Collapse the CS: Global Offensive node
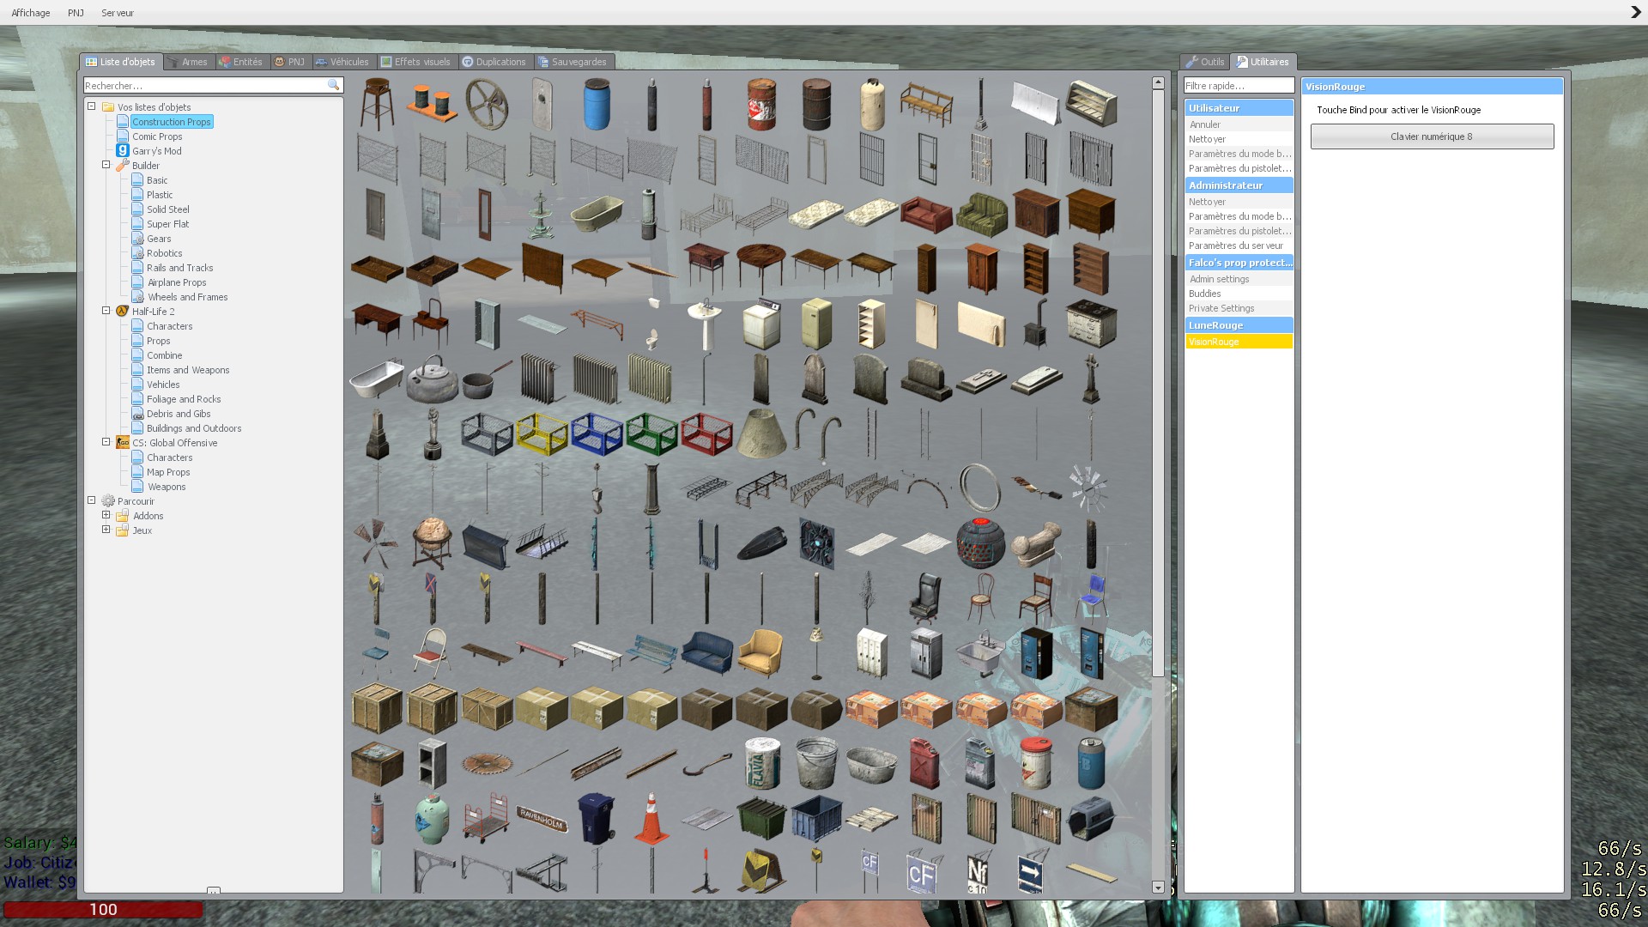This screenshot has width=1648, height=927. tap(106, 442)
